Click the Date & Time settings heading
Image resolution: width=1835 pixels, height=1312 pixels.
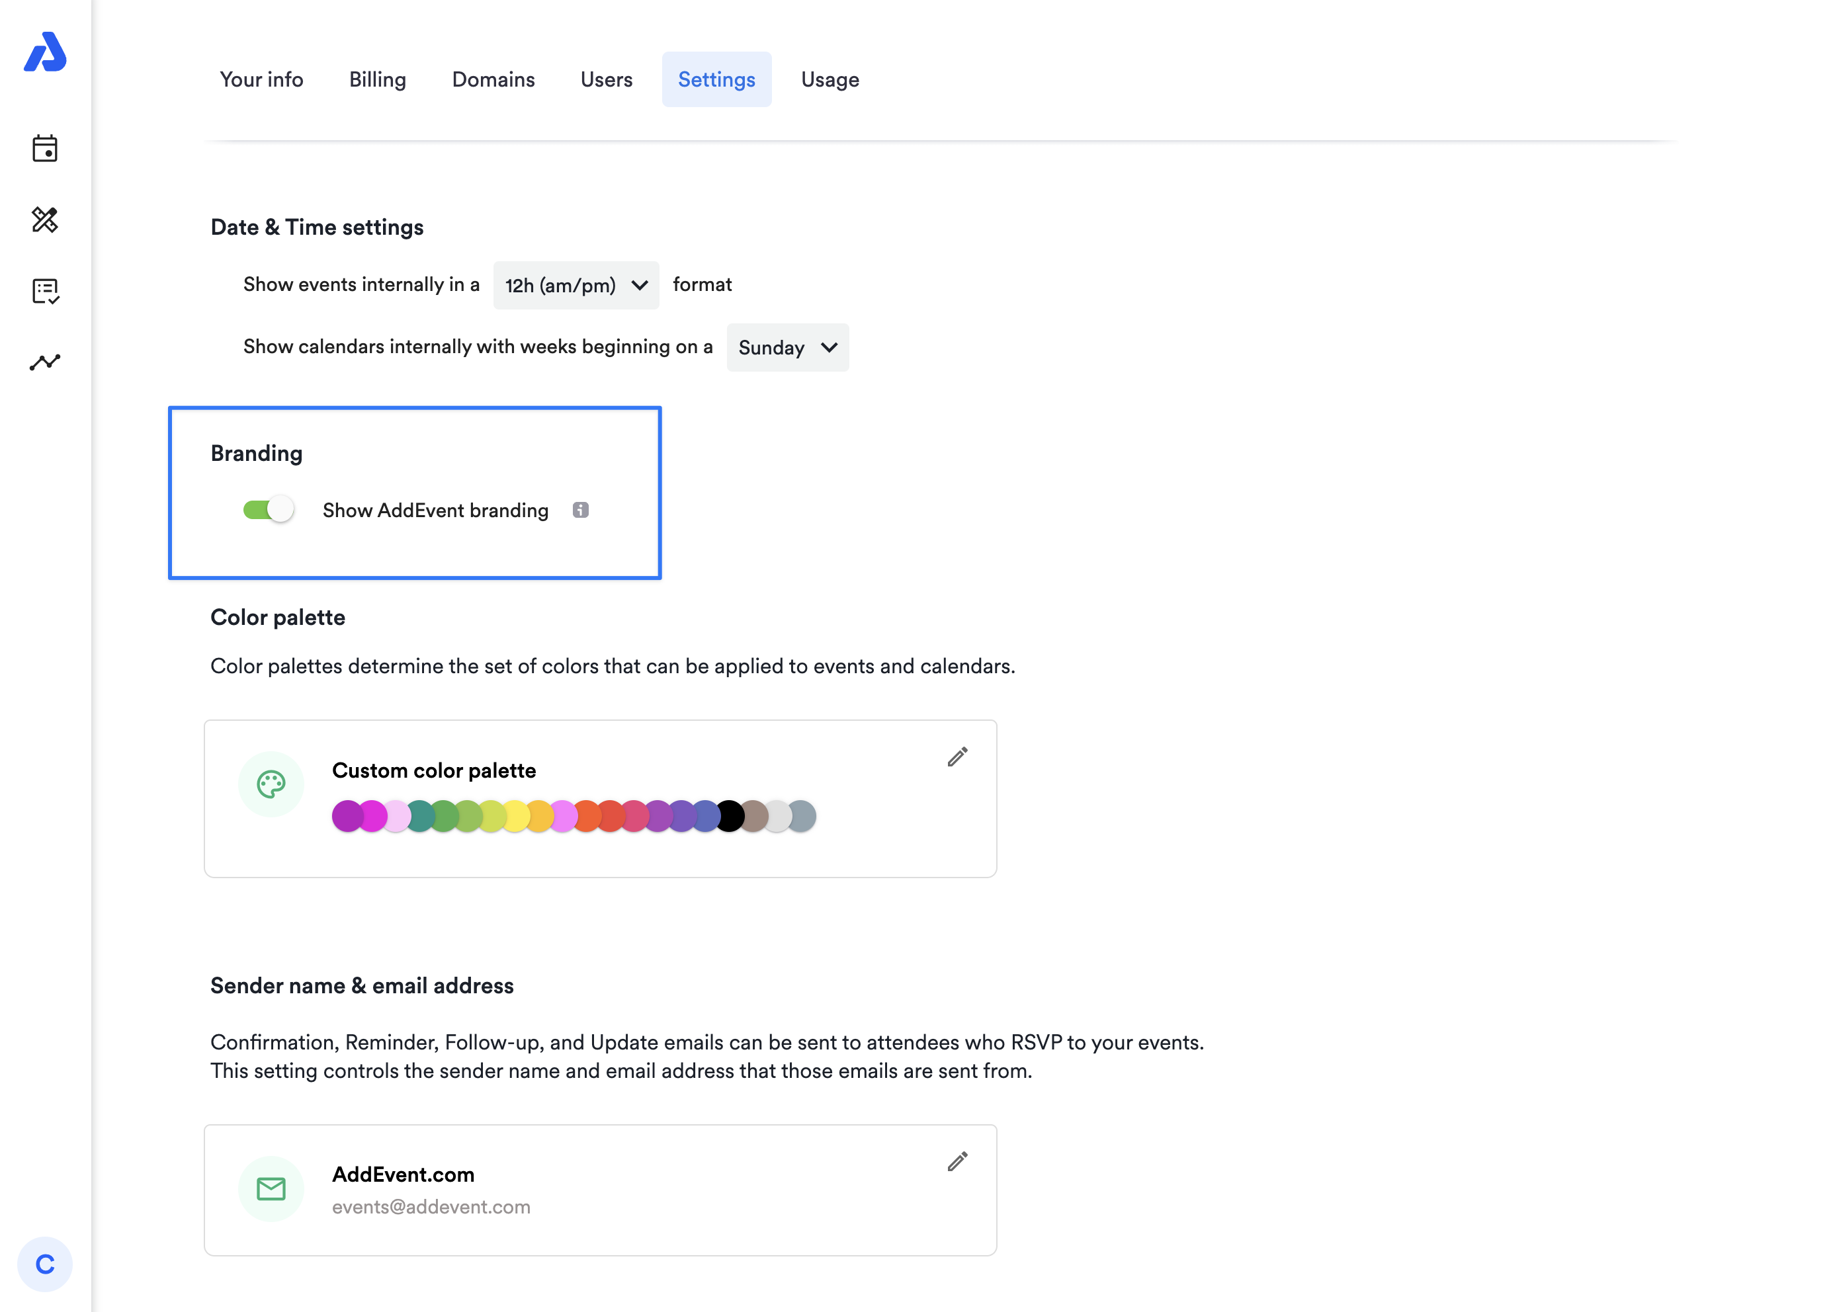tap(317, 228)
